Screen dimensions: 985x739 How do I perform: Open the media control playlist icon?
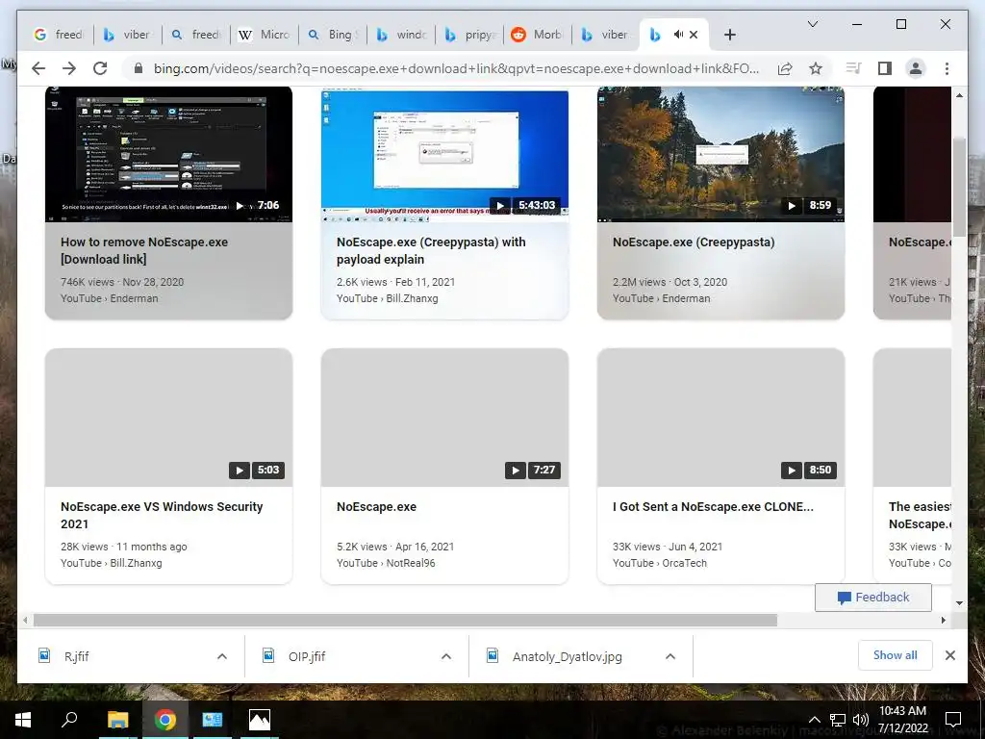coord(854,68)
